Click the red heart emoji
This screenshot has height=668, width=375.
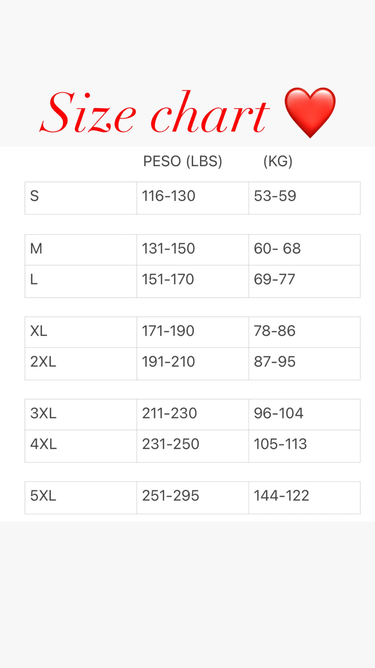pyautogui.click(x=310, y=112)
